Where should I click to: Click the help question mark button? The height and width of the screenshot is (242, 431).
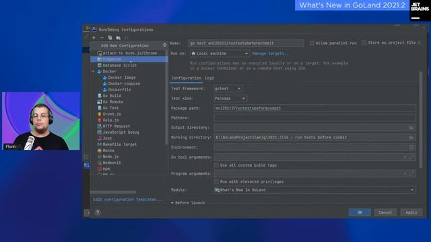coord(98,212)
